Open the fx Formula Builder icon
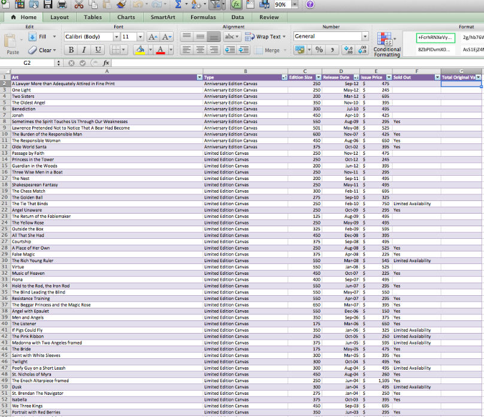Image resolution: width=484 pixels, height=417 pixels. (x=237, y=4)
